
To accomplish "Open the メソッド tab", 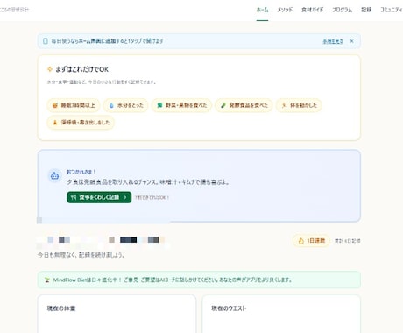I will point(285,10).
